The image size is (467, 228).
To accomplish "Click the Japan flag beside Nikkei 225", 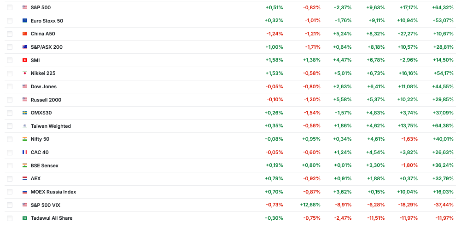I will [x=25, y=73].
